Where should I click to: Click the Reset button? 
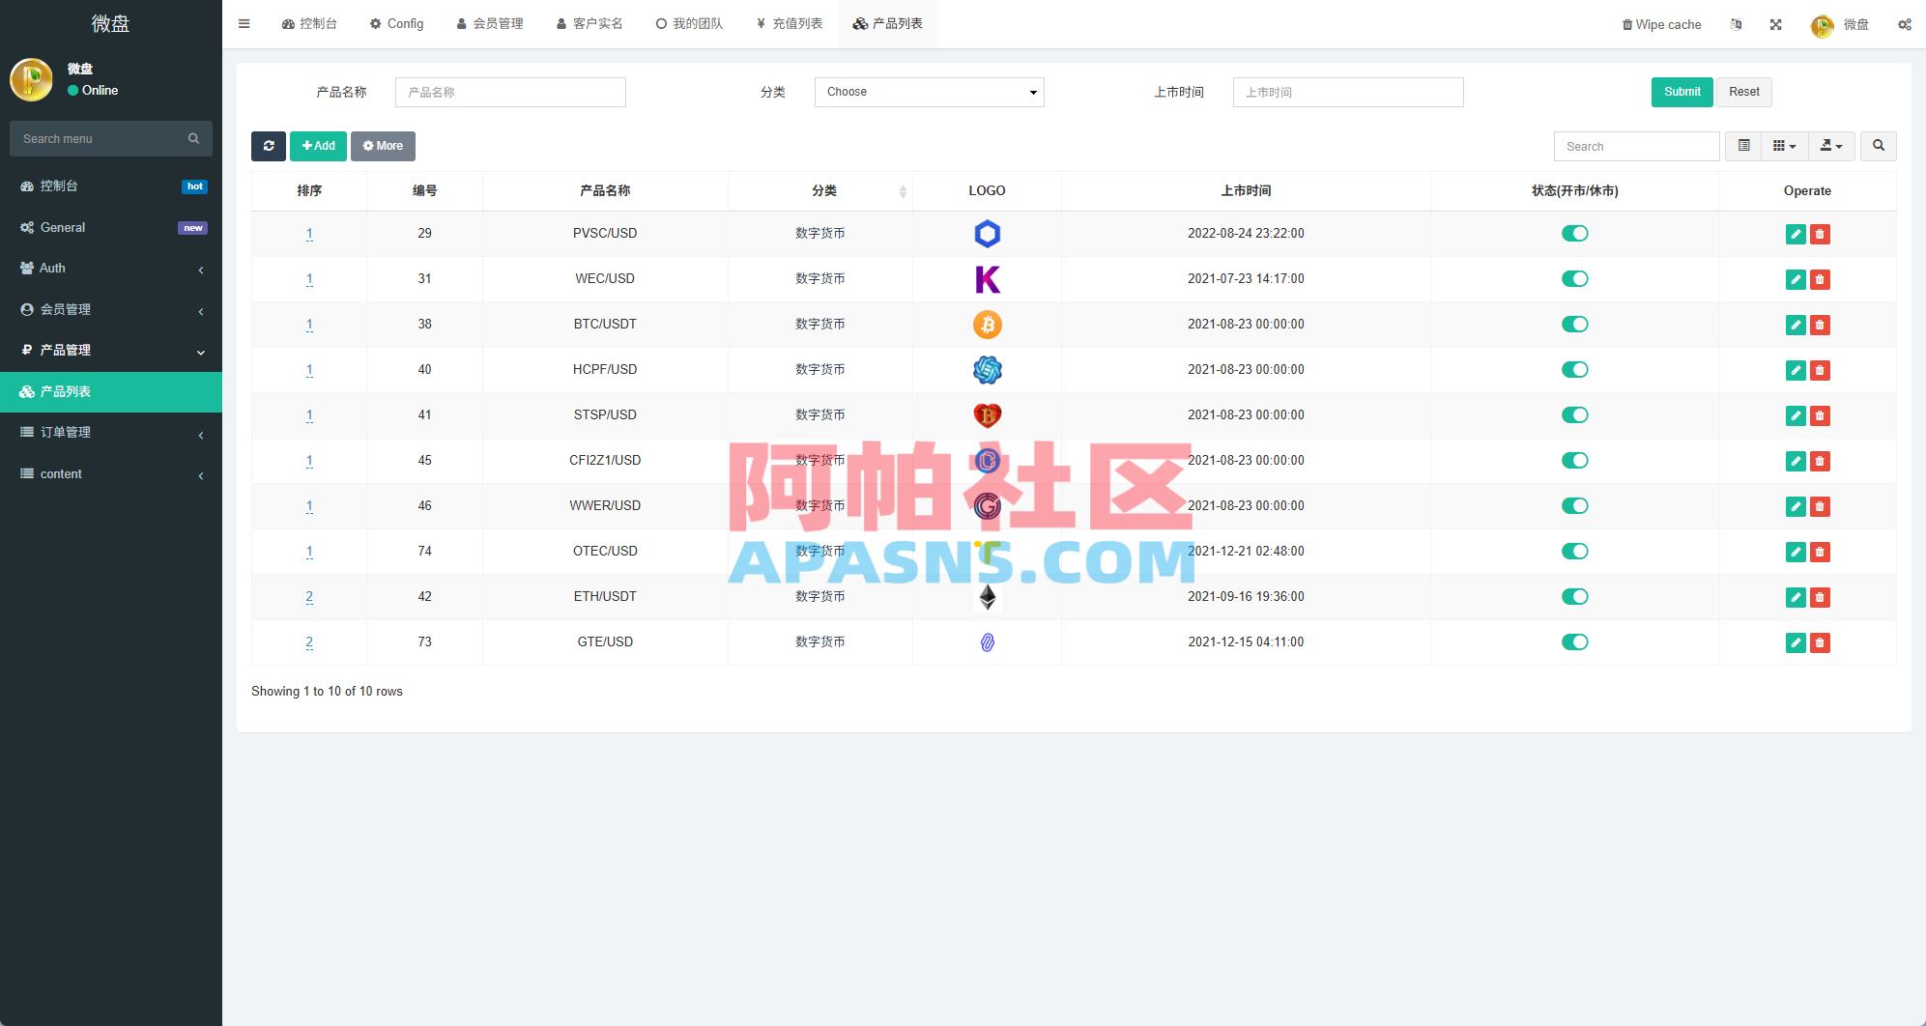tap(1744, 92)
